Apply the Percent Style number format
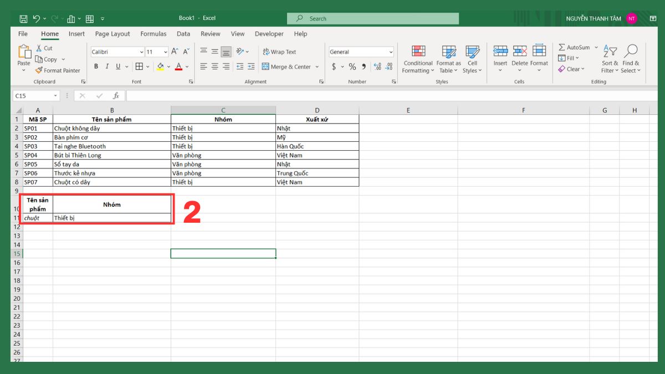This screenshot has width=665, height=374. [351, 66]
